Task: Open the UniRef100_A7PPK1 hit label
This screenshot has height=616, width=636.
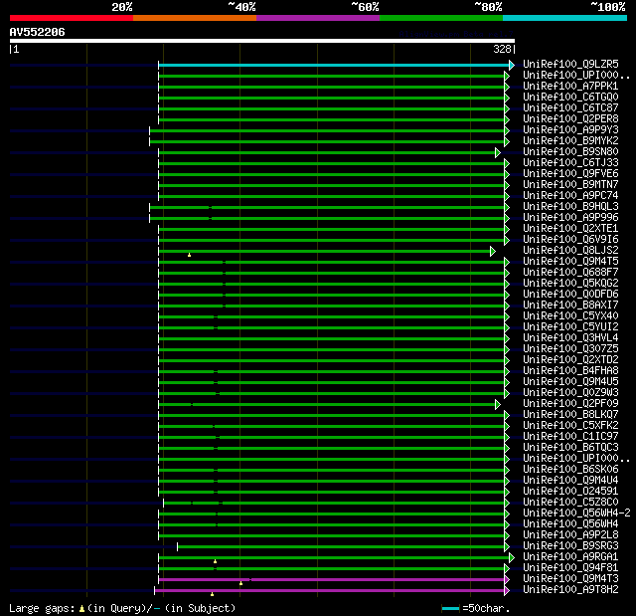Action: pos(570,87)
